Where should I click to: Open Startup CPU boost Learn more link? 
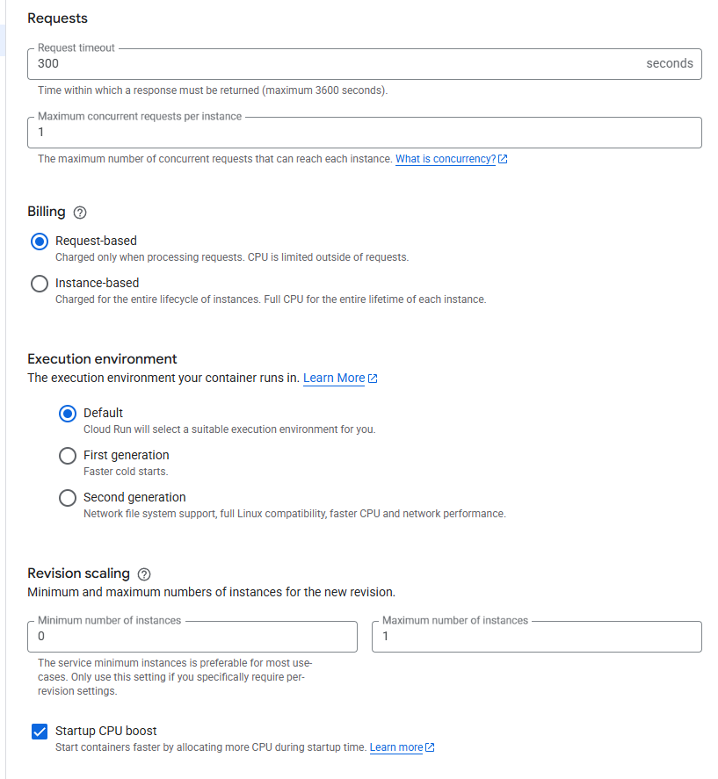[395, 748]
